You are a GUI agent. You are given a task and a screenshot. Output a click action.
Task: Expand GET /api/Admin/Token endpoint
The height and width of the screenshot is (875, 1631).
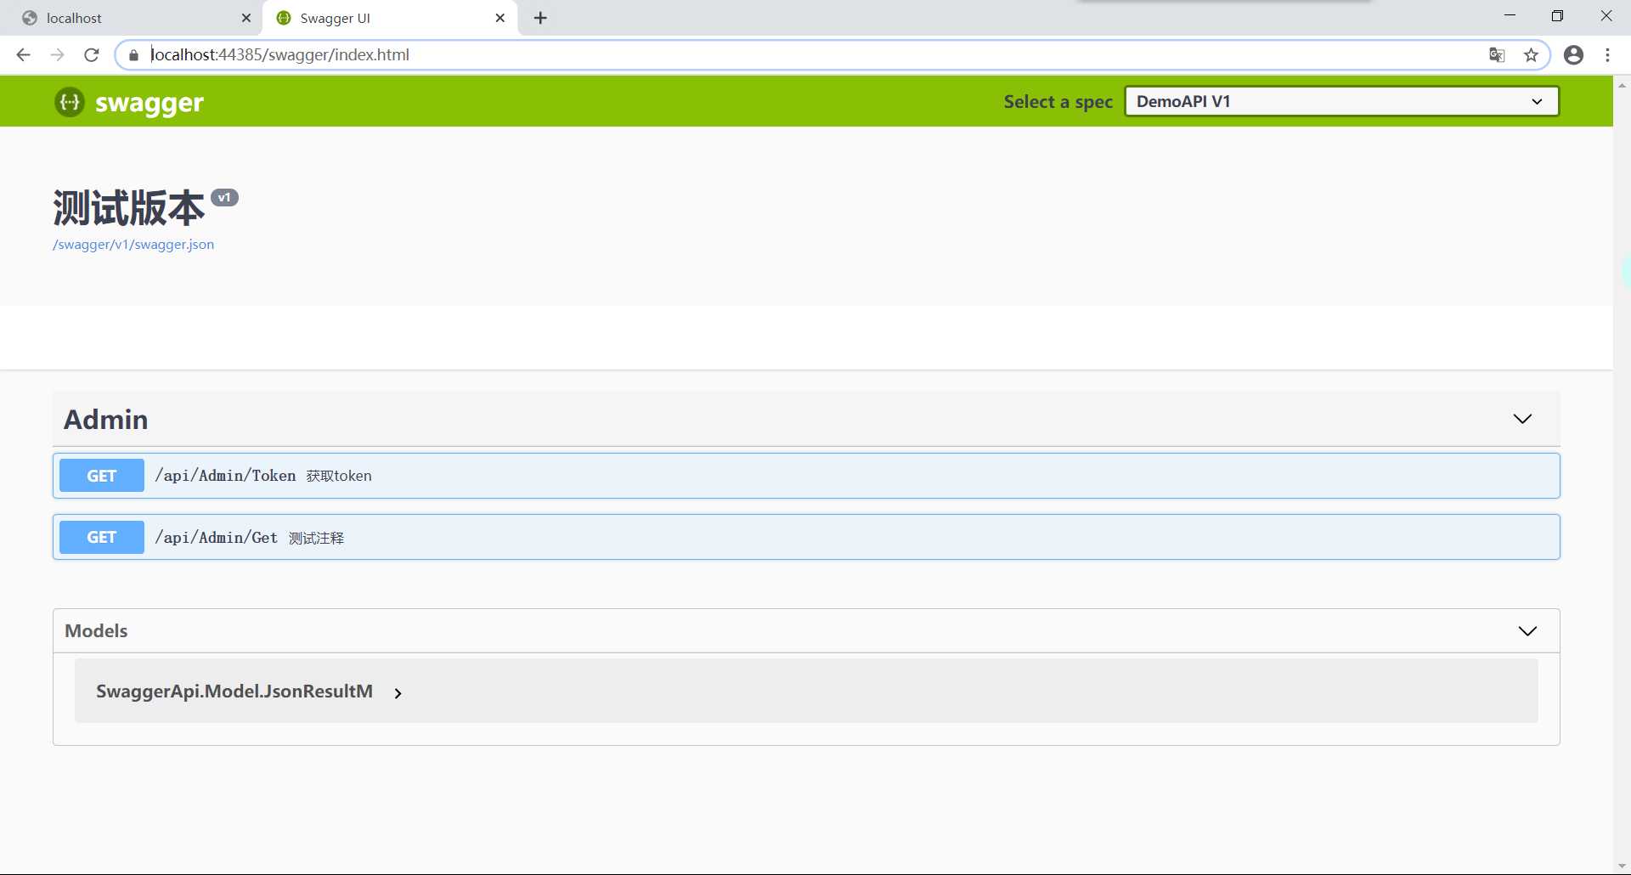tap(806, 476)
